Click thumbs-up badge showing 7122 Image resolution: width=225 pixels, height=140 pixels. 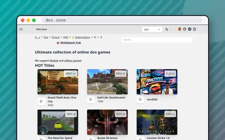click(170, 73)
